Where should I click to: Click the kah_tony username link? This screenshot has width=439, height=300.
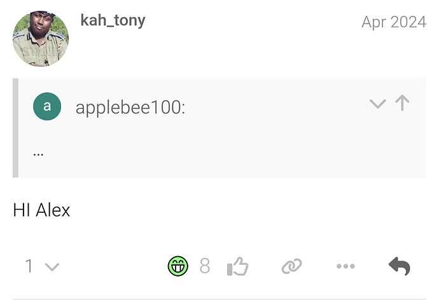click(x=113, y=20)
